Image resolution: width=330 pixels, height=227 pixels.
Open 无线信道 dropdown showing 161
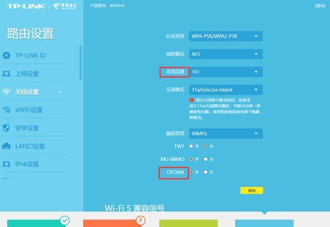(226, 72)
